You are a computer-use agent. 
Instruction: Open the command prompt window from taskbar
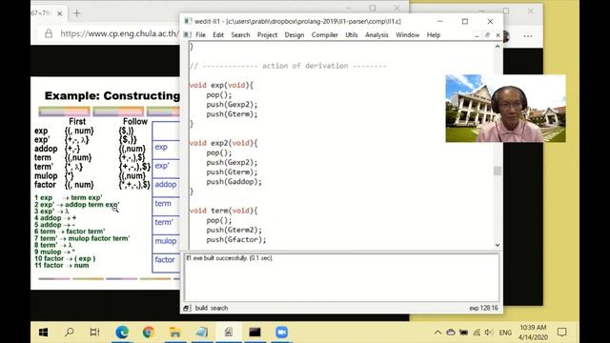point(254,333)
